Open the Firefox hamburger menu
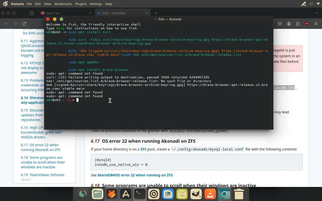 pos(316,24)
